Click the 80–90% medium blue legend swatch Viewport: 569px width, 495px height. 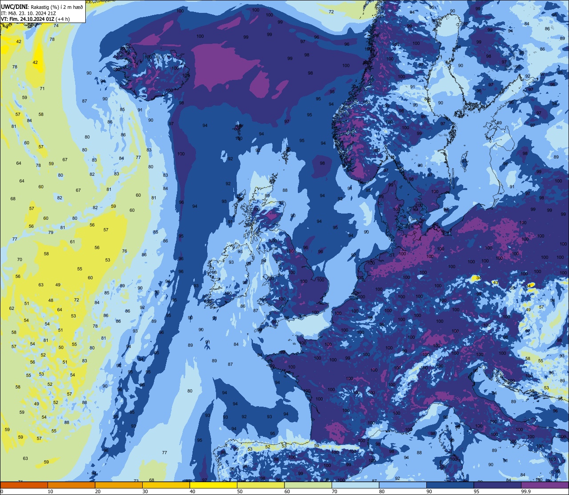point(403,485)
